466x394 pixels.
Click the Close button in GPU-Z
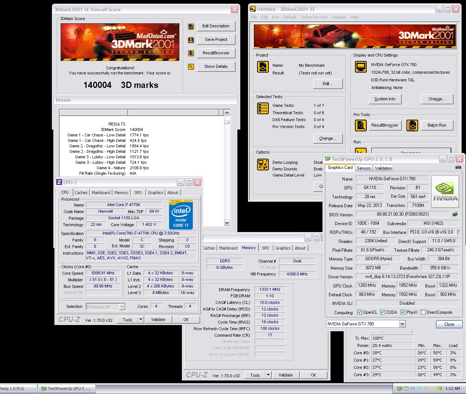[449, 324]
